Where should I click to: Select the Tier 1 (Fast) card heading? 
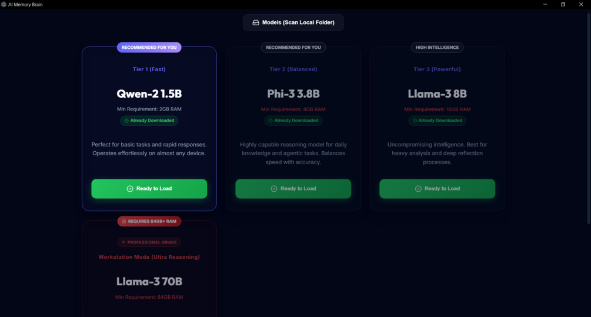pyautogui.click(x=149, y=69)
